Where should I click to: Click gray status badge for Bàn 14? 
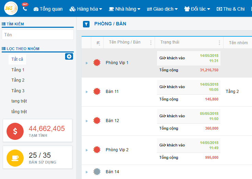tap(97, 172)
